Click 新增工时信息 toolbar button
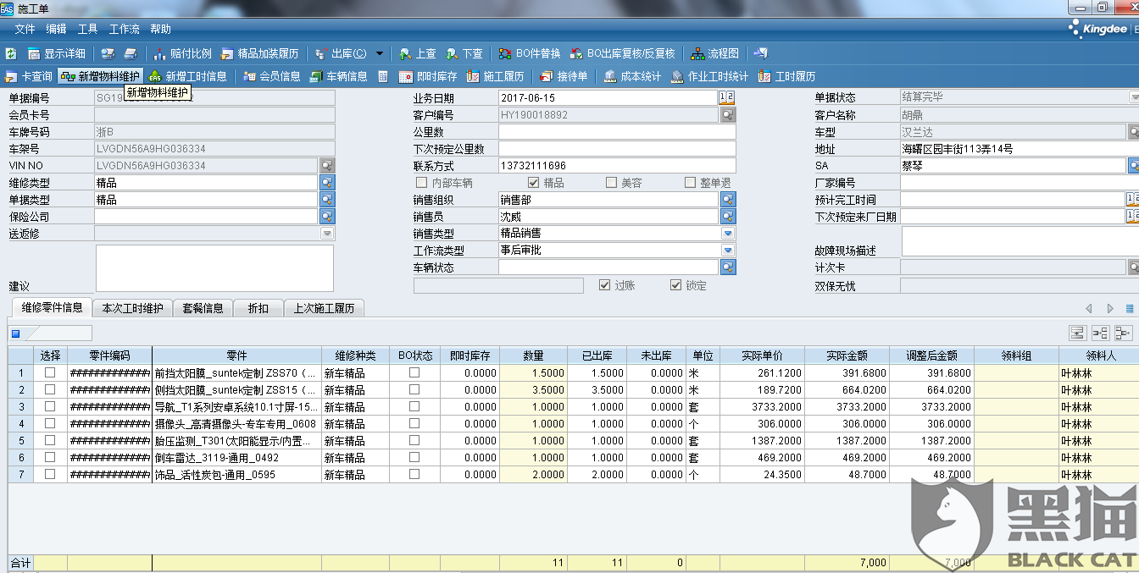 click(x=188, y=76)
